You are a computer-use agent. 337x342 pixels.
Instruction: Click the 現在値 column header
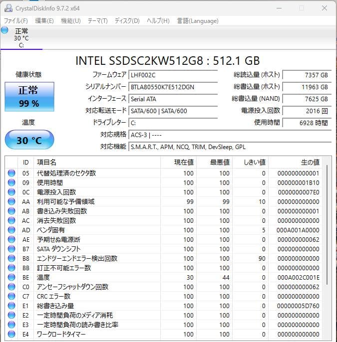pos(178,163)
